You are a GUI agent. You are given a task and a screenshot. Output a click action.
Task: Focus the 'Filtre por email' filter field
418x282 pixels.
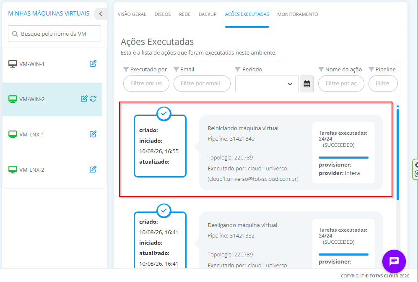202,84
